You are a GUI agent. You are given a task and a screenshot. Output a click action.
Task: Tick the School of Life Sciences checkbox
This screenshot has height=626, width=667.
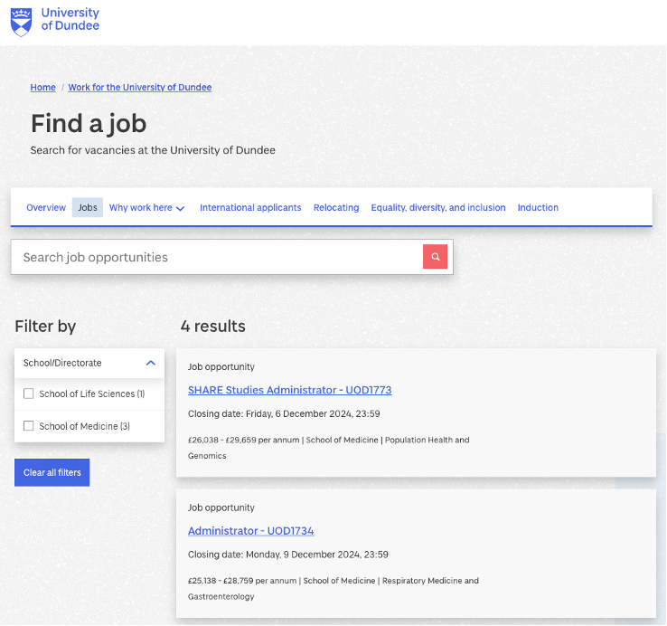29,394
